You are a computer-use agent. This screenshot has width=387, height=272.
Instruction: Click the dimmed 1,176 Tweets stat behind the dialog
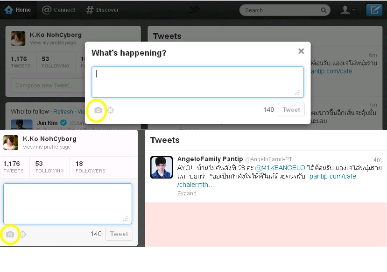pos(21,62)
